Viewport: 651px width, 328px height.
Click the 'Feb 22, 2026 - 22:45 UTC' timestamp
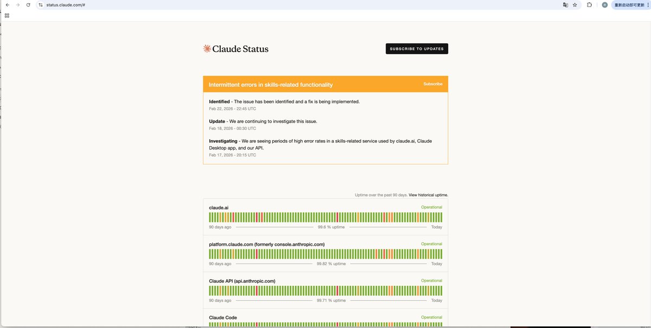pos(232,109)
